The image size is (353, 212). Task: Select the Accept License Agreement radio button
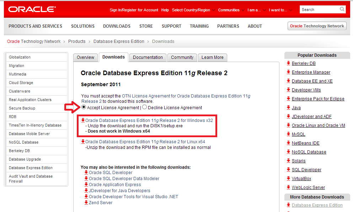[x=84, y=107]
